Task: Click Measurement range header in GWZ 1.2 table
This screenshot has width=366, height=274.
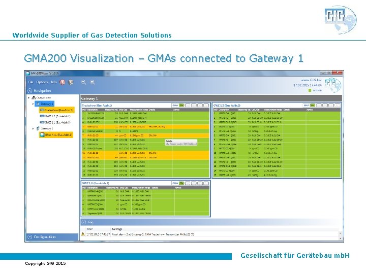Action: tap(272, 110)
